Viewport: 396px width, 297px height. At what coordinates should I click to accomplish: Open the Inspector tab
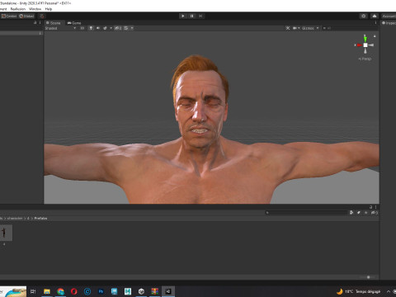coord(389,23)
